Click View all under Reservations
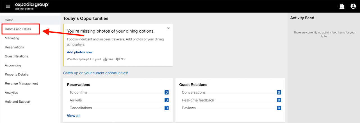 click(x=74, y=115)
